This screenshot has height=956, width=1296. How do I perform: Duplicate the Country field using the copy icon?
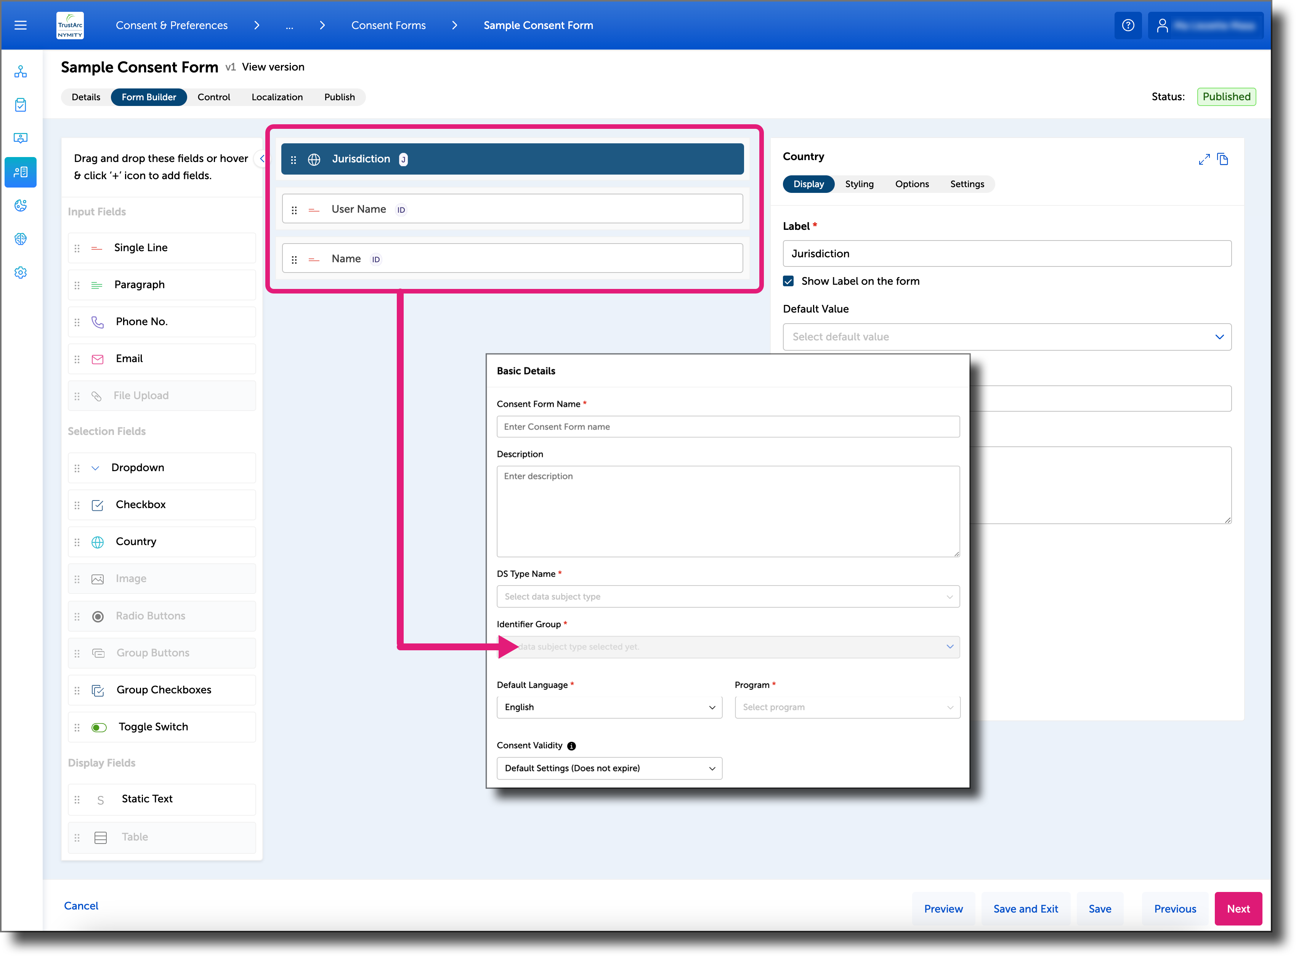tap(1223, 159)
